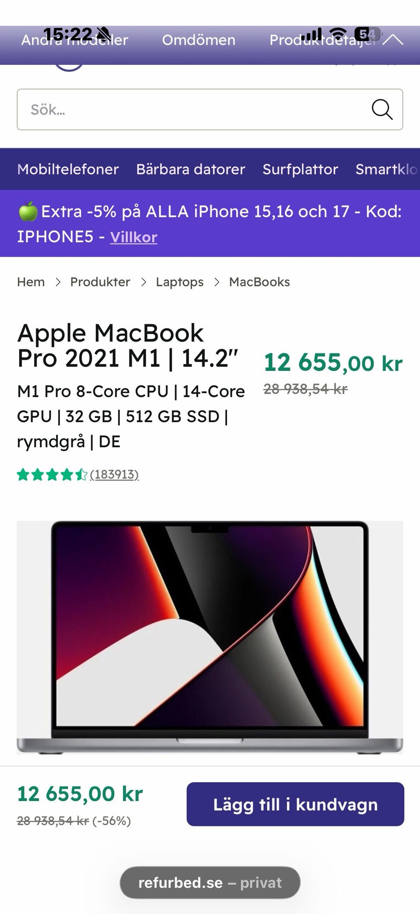Tap the refurbed.se address pill

tap(210, 882)
